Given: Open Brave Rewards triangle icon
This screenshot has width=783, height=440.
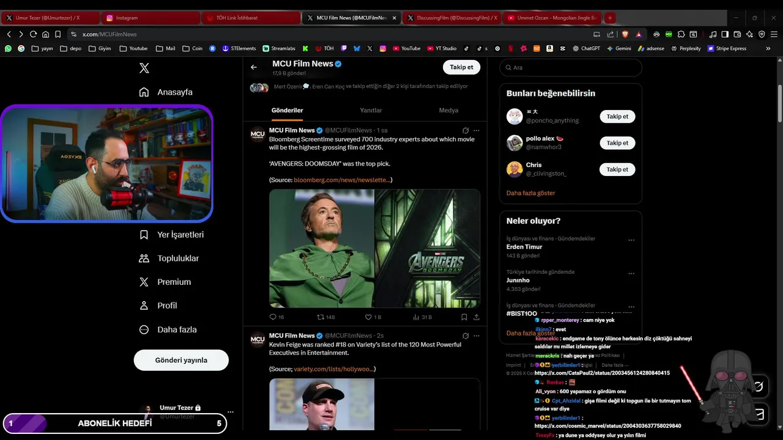Looking at the screenshot, I should [639, 34].
